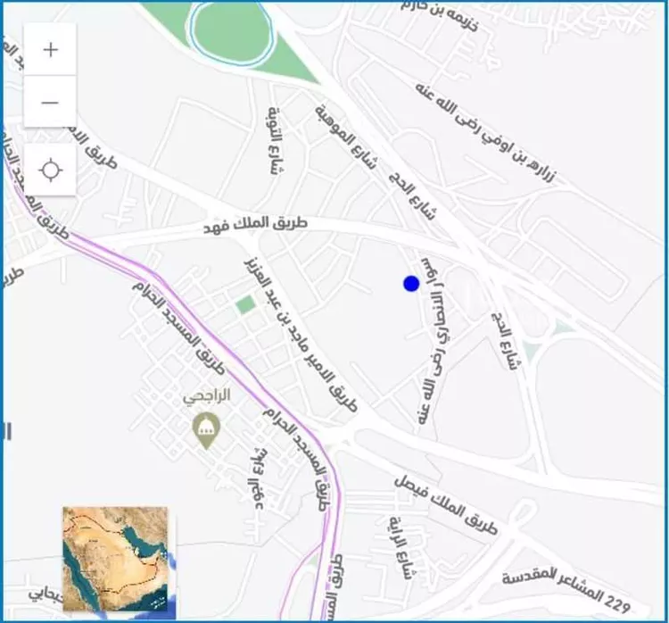Click the large green oval park area

coord(230,34)
